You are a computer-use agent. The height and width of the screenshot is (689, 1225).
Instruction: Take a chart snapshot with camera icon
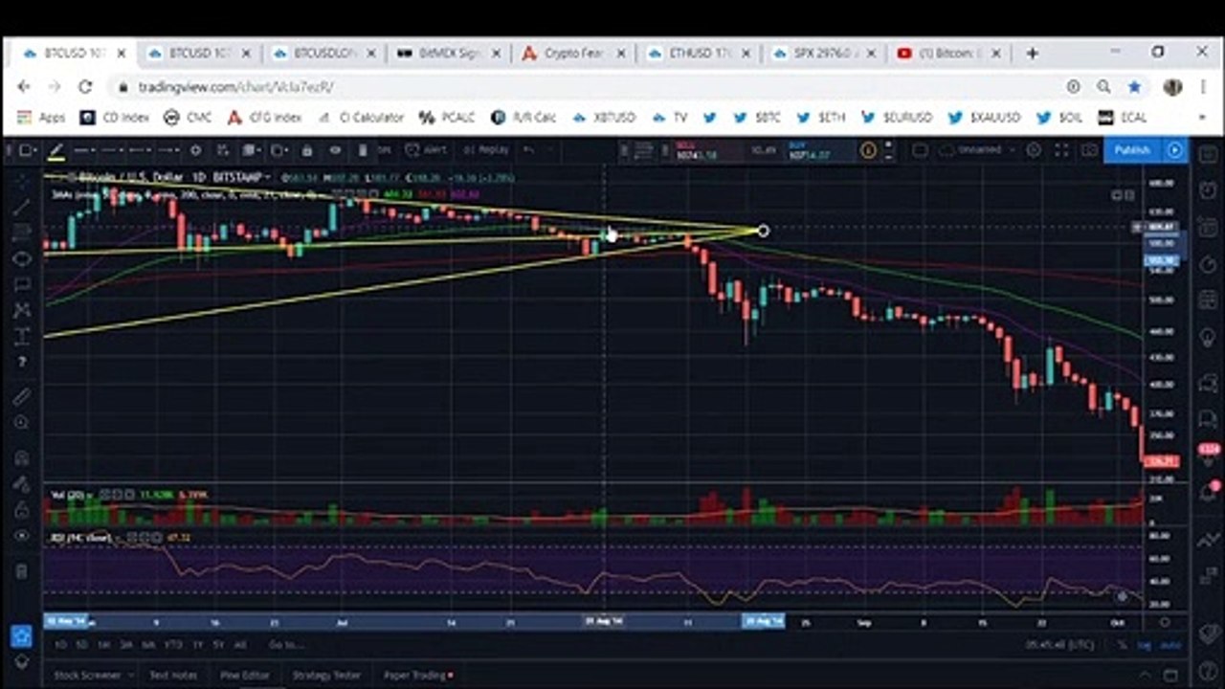pos(1089,150)
